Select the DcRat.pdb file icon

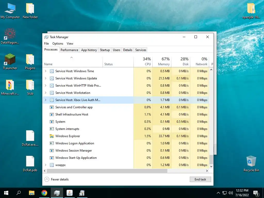[30, 164]
